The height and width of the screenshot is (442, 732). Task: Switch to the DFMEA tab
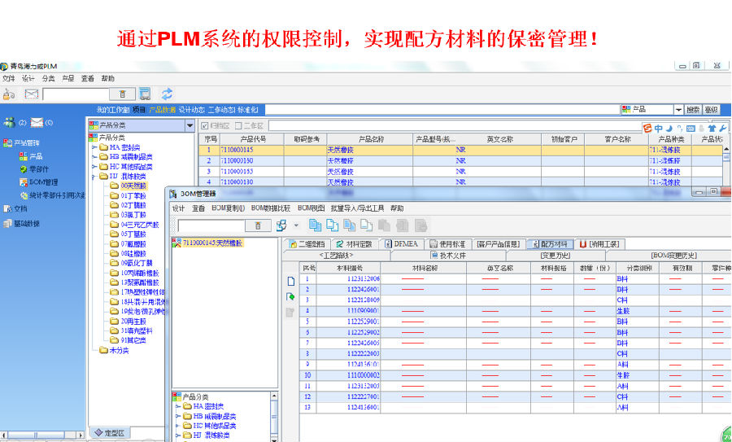point(404,243)
